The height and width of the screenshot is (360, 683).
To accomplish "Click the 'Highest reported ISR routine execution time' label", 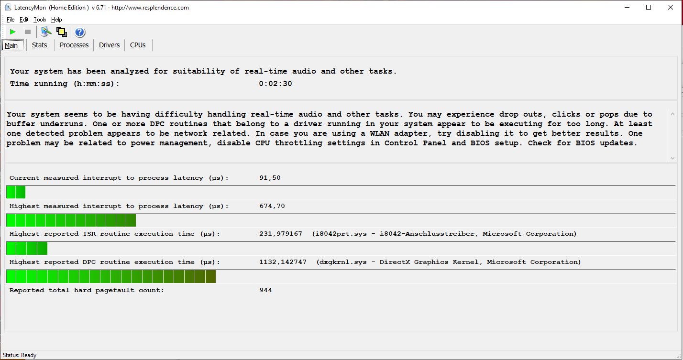I will pos(115,234).
